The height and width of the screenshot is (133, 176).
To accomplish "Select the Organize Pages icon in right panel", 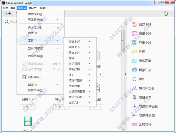I will 134,61.
